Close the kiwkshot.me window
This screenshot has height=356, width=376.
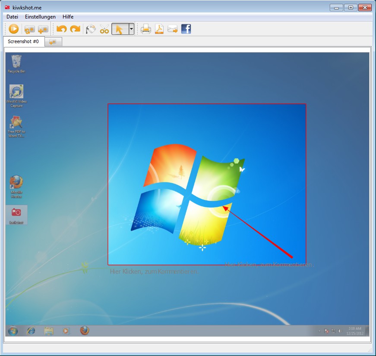pyautogui.click(x=365, y=8)
